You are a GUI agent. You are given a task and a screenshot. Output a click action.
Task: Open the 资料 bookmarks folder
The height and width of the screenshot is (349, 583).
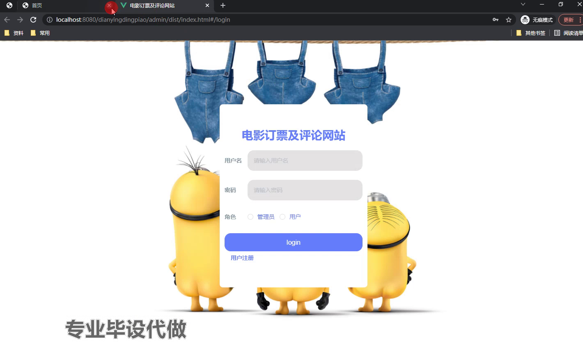pos(14,33)
